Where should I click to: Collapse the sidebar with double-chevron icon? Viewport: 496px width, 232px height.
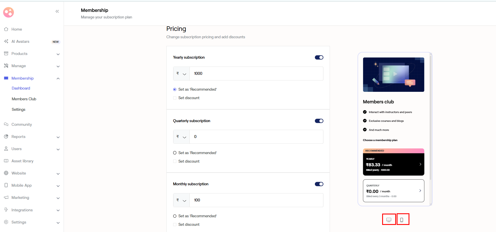click(57, 11)
